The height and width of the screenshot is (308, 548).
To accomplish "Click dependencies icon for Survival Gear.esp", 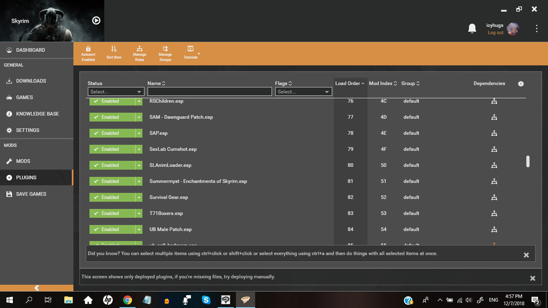I will (494, 197).
